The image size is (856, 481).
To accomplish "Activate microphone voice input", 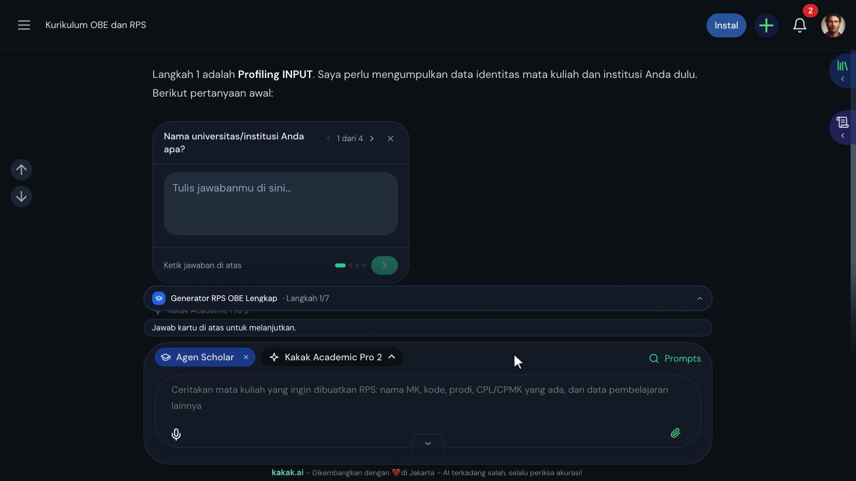I will click(x=176, y=434).
